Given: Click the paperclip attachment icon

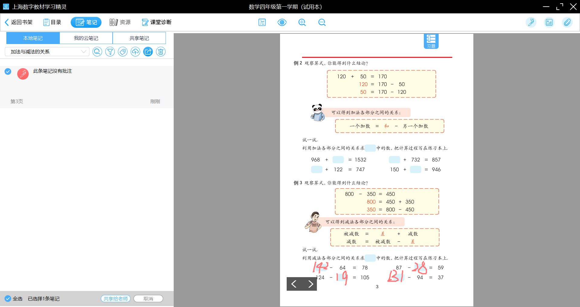Looking at the screenshot, I should pos(567,22).
